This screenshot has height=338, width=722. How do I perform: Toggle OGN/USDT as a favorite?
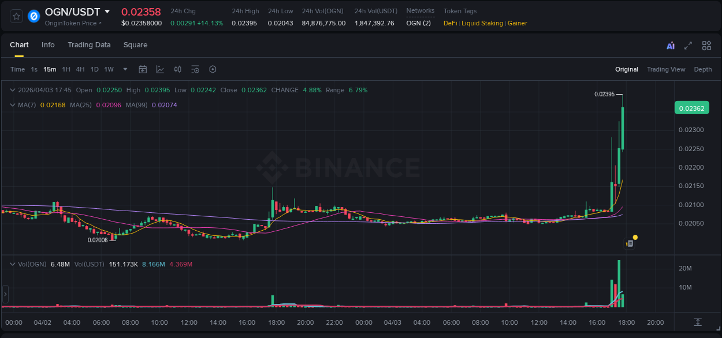click(15, 16)
